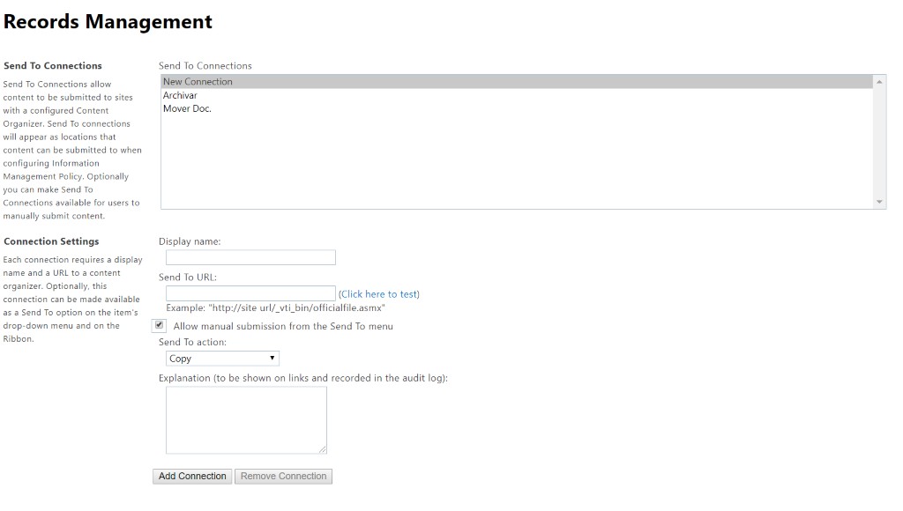The height and width of the screenshot is (511, 903).
Task: Click the connections list scroll down arrow
Action: coord(879,202)
